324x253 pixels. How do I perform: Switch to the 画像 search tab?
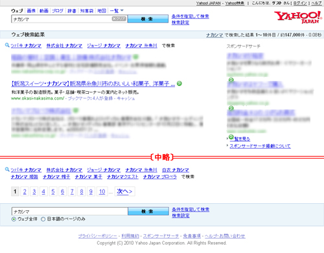31,10
